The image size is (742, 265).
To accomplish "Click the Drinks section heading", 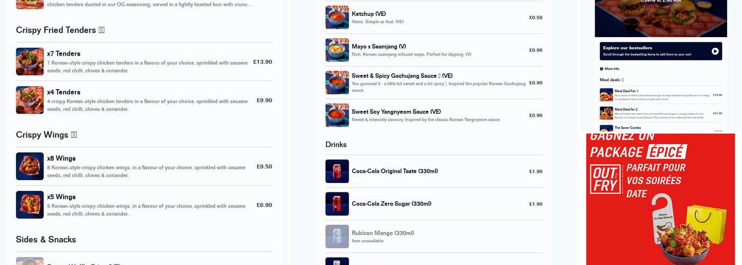I will [336, 145].
